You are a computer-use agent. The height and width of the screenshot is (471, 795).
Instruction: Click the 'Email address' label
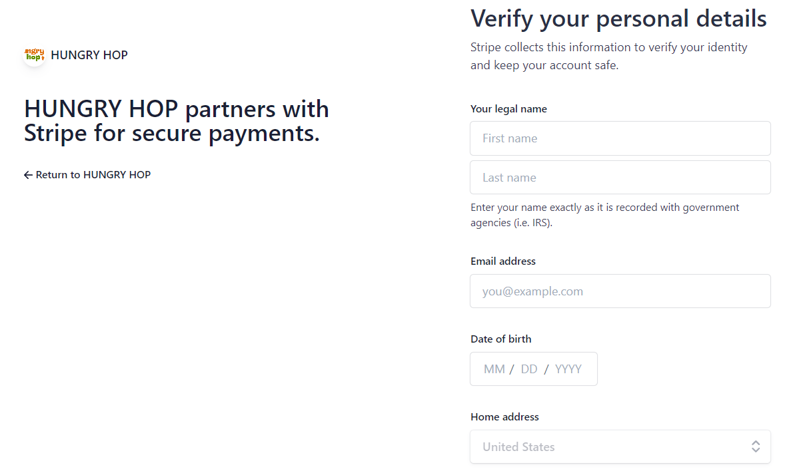[x=503, y=261]
